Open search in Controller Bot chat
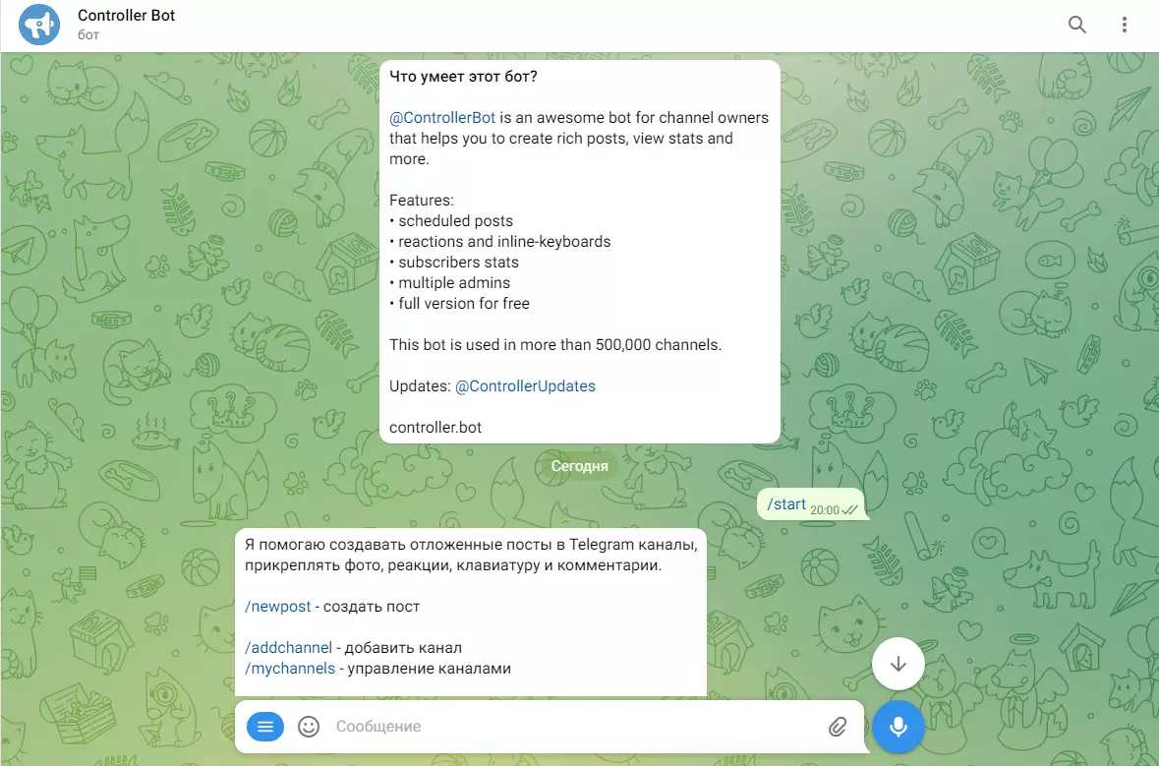 click(x=1077, y=25)
